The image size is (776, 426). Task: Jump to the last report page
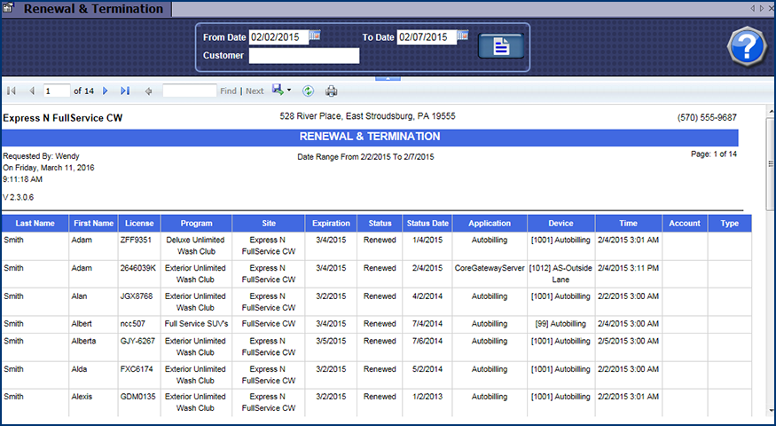tap(125, 91)
